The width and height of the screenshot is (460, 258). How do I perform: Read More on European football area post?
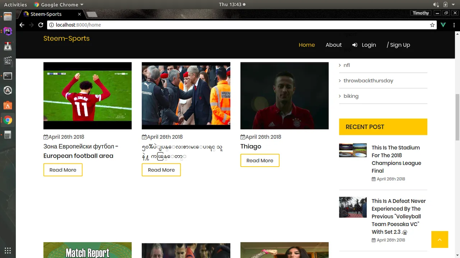coord(63,170)
